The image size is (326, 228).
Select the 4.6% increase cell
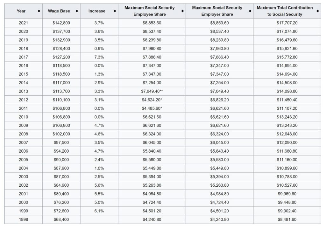99,134
